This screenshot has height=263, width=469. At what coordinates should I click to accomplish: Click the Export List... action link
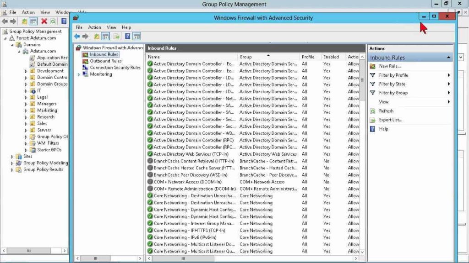[x=391, y=120]
